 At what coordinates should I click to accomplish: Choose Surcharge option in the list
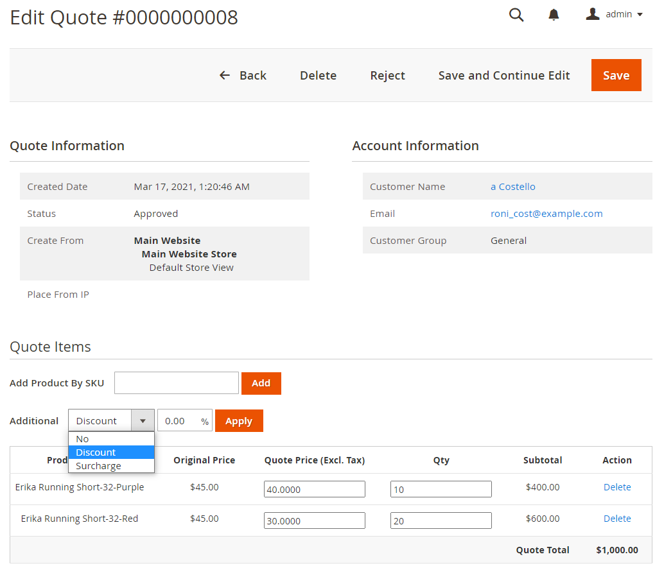pos(98,466)
